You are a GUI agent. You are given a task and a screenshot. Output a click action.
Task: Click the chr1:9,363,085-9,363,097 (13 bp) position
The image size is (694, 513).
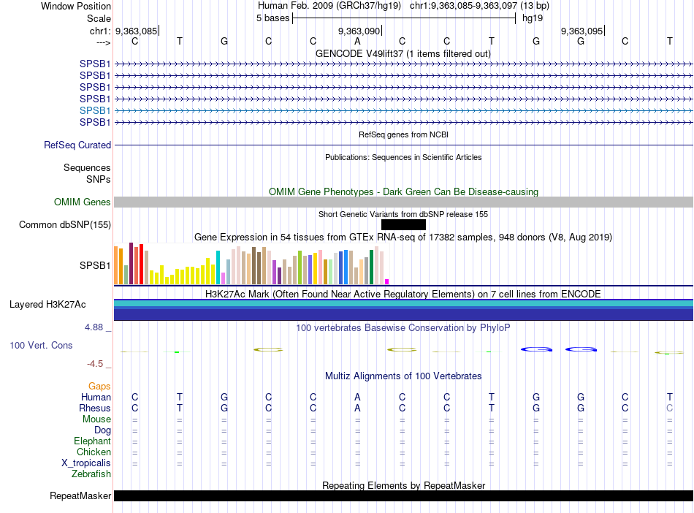[479, 6]
